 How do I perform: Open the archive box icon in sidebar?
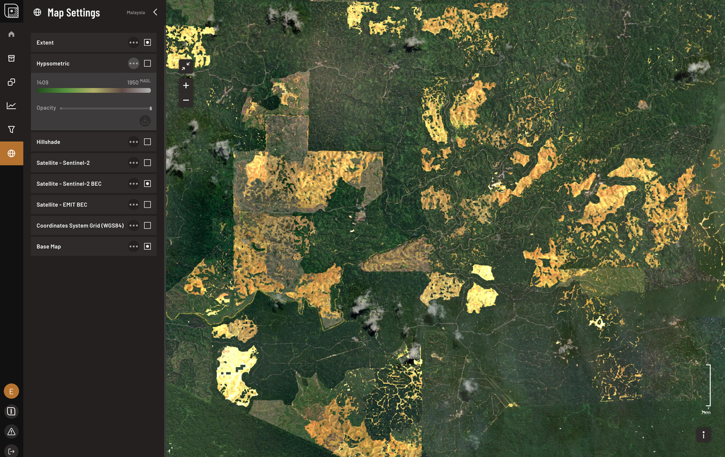click(x=11, y=58)
